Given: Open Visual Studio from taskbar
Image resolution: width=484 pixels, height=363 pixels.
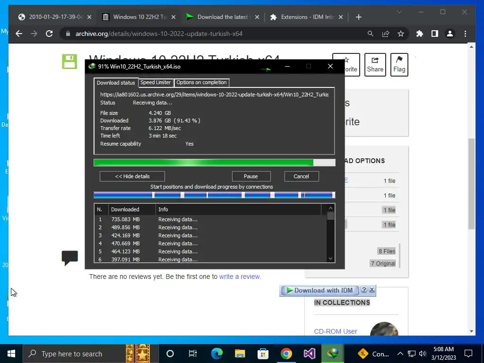Looking at the screenshot, I should pyautogui.click(x=309, y=354).
